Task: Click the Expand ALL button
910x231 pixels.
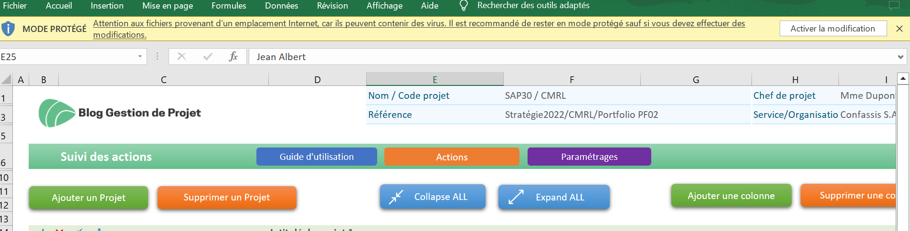Action: click(x=554, y=197)
